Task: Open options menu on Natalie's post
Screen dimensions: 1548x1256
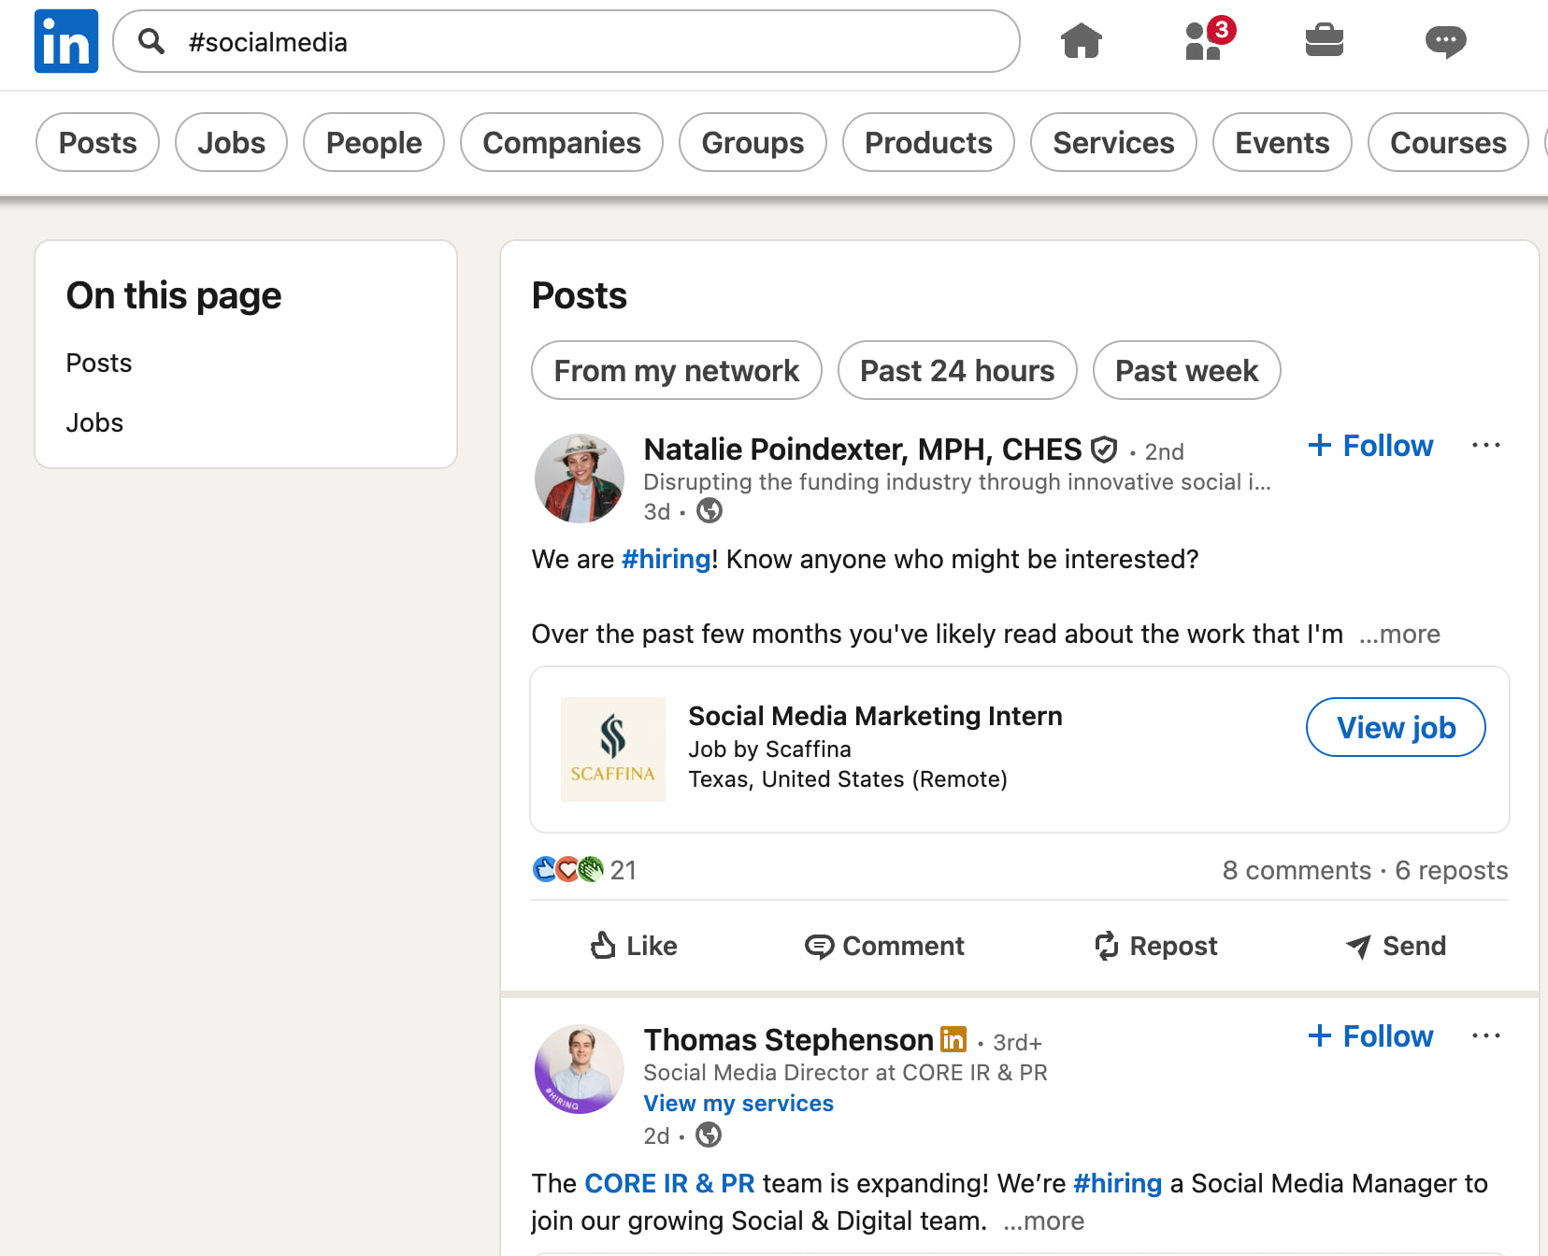Action: tap(1485, 445)
